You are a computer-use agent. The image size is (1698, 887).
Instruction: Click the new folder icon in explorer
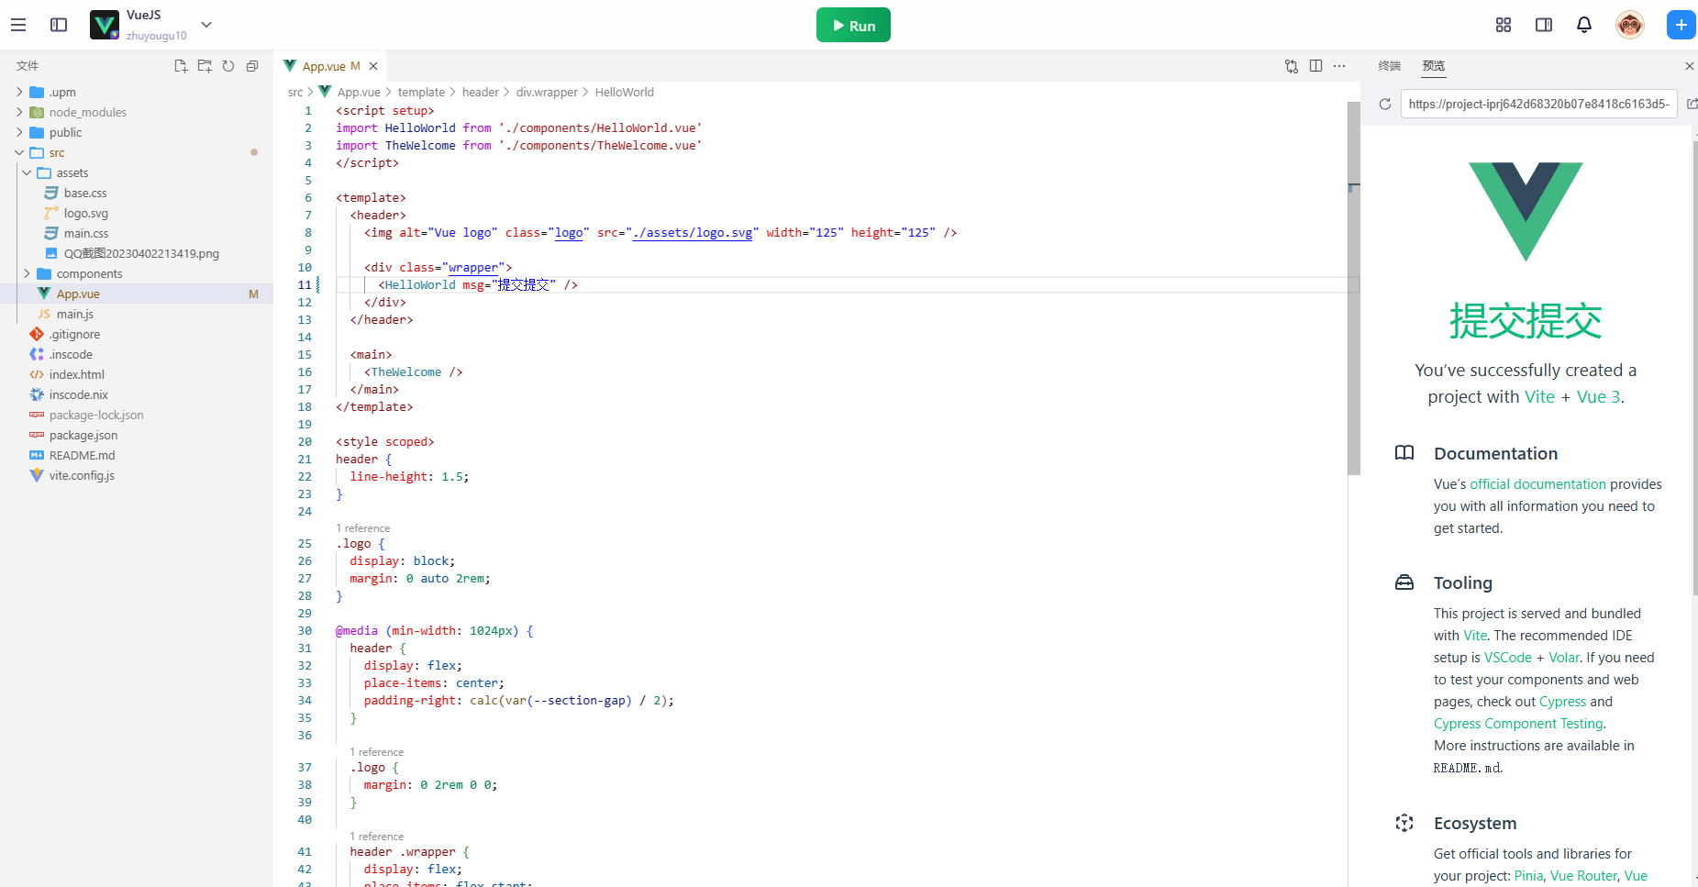click(205, 66)
